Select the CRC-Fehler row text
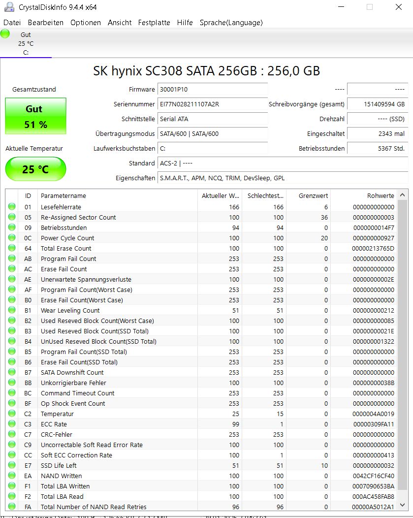This screenshot has height=518, width=413. (57, 434)
